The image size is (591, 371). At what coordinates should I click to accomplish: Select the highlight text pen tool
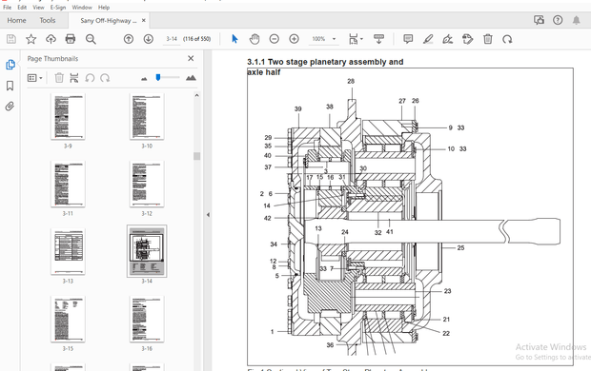tap(428, 39)
